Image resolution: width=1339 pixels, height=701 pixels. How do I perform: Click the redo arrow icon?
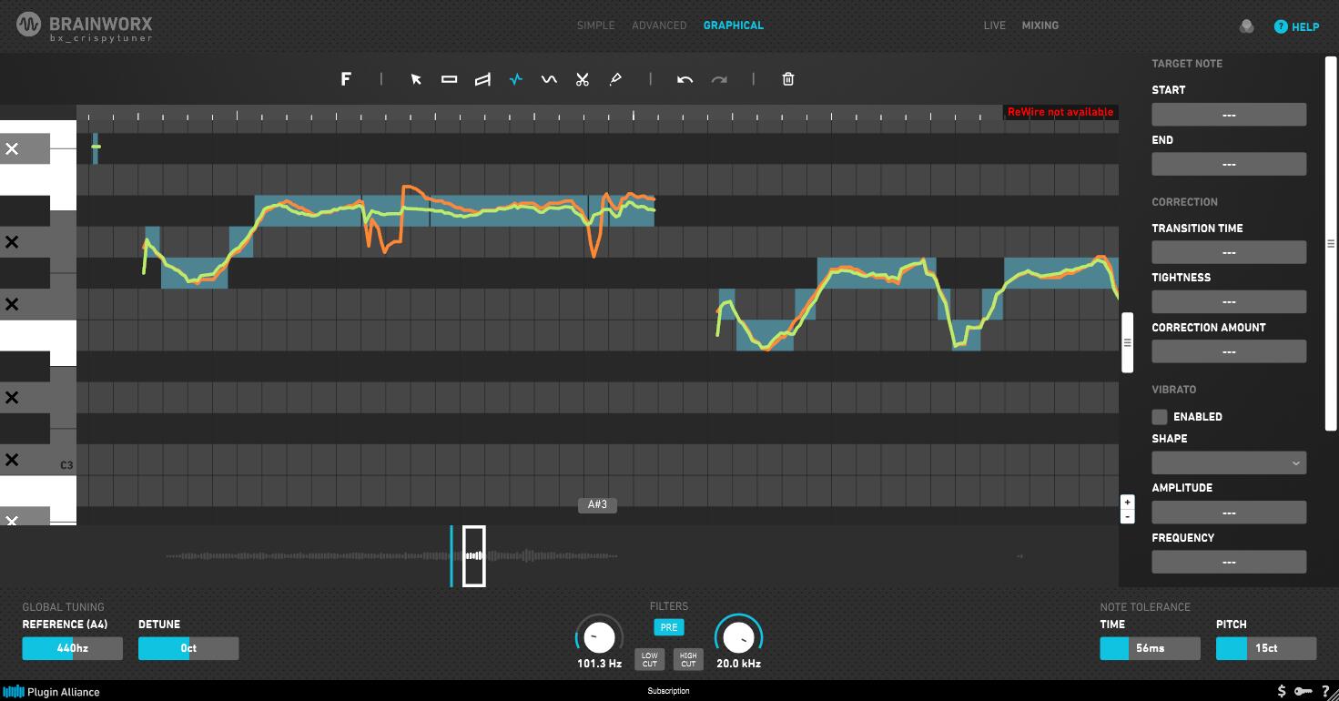(x=719, y=79)
